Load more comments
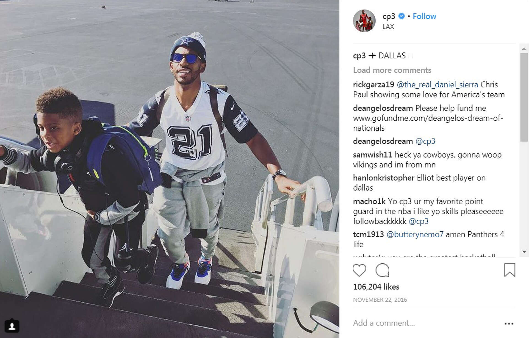 tap(392, 70)
